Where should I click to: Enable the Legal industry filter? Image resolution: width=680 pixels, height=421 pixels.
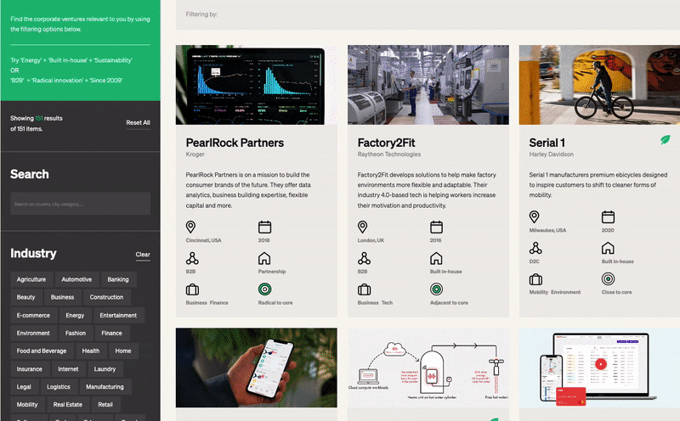pos(24,387)
